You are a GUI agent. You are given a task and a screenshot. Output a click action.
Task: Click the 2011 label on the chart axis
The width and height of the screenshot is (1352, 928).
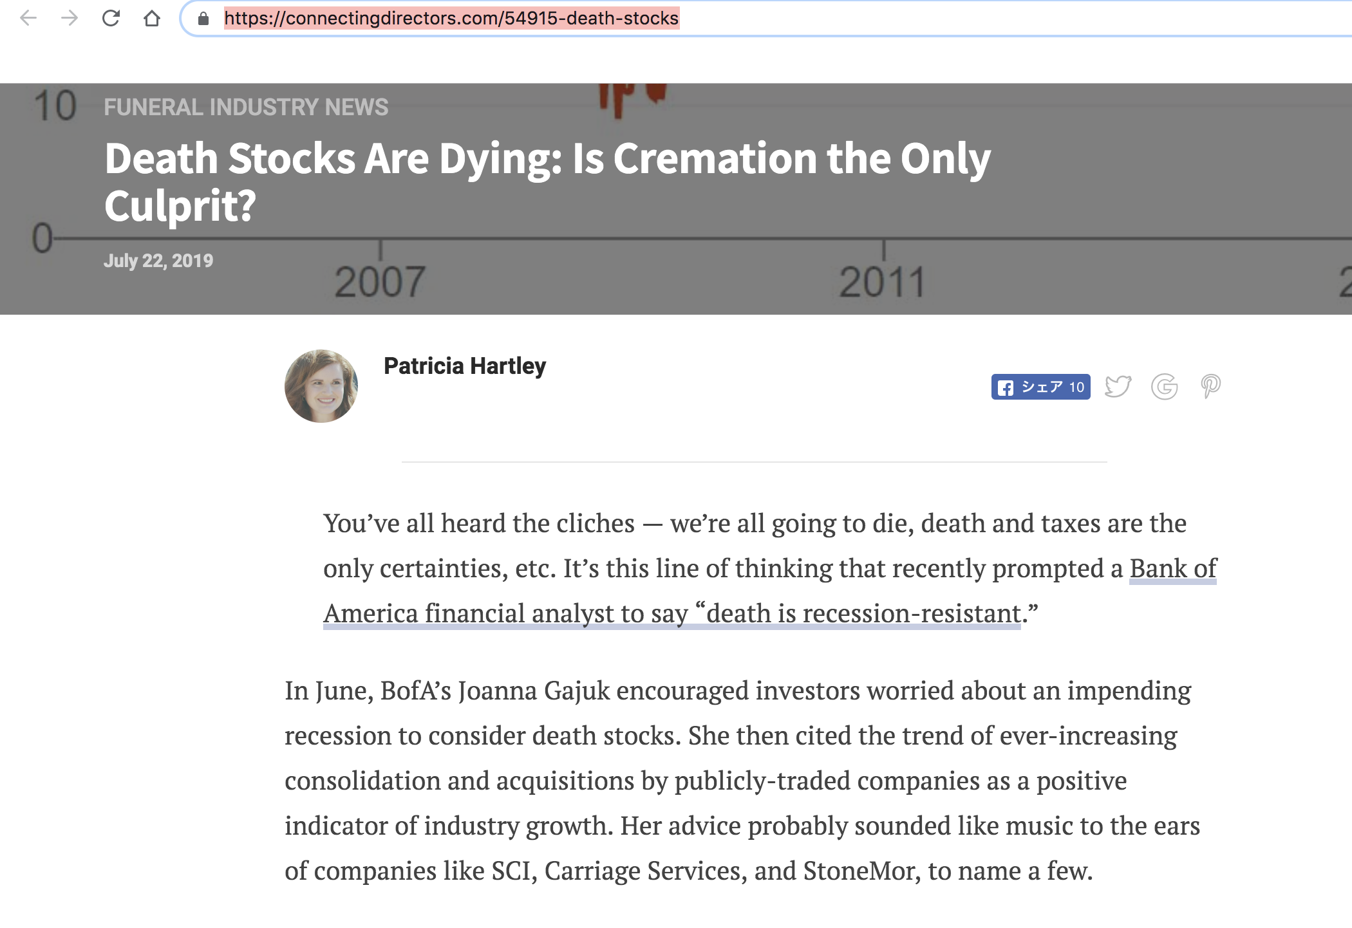882,282
